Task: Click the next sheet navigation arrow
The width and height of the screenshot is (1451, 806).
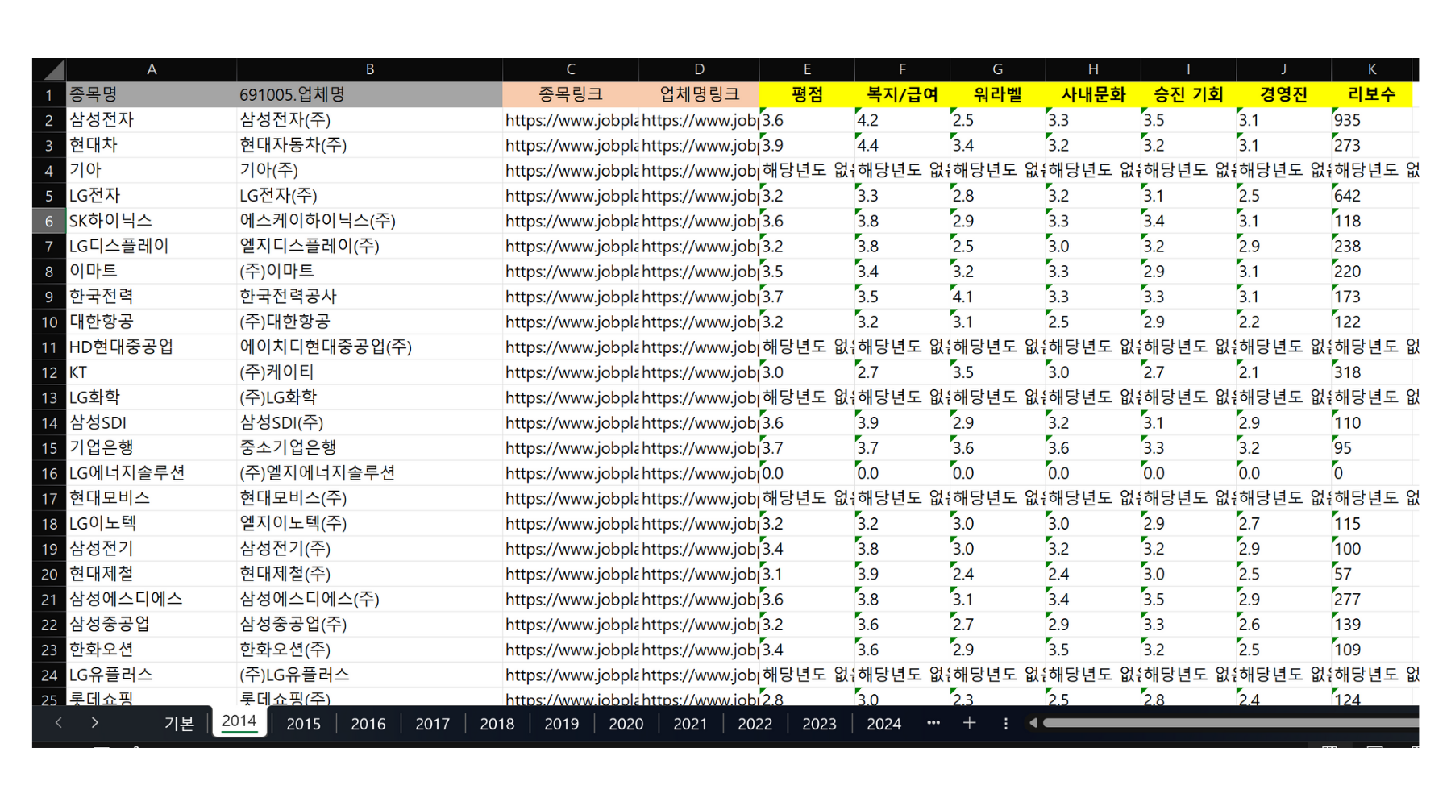Action: 94,723
